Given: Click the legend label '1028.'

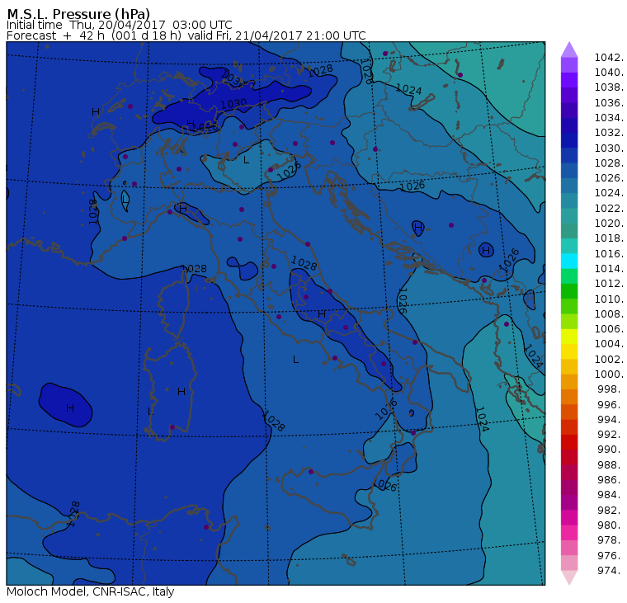Looking at the screenshot, I should (609, 163).
